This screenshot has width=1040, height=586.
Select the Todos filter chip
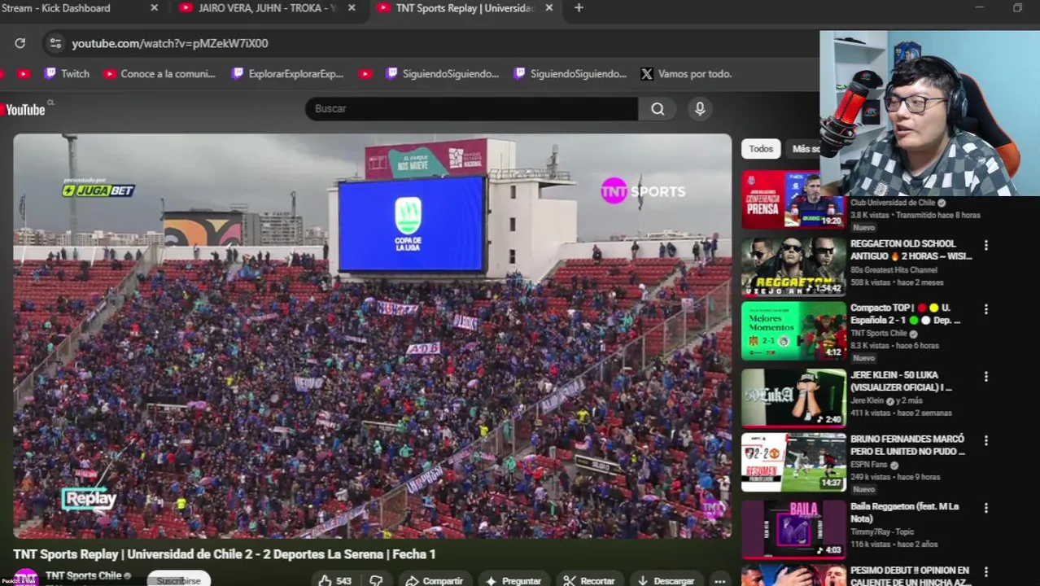pyautogui.click(x=761, y=149)
